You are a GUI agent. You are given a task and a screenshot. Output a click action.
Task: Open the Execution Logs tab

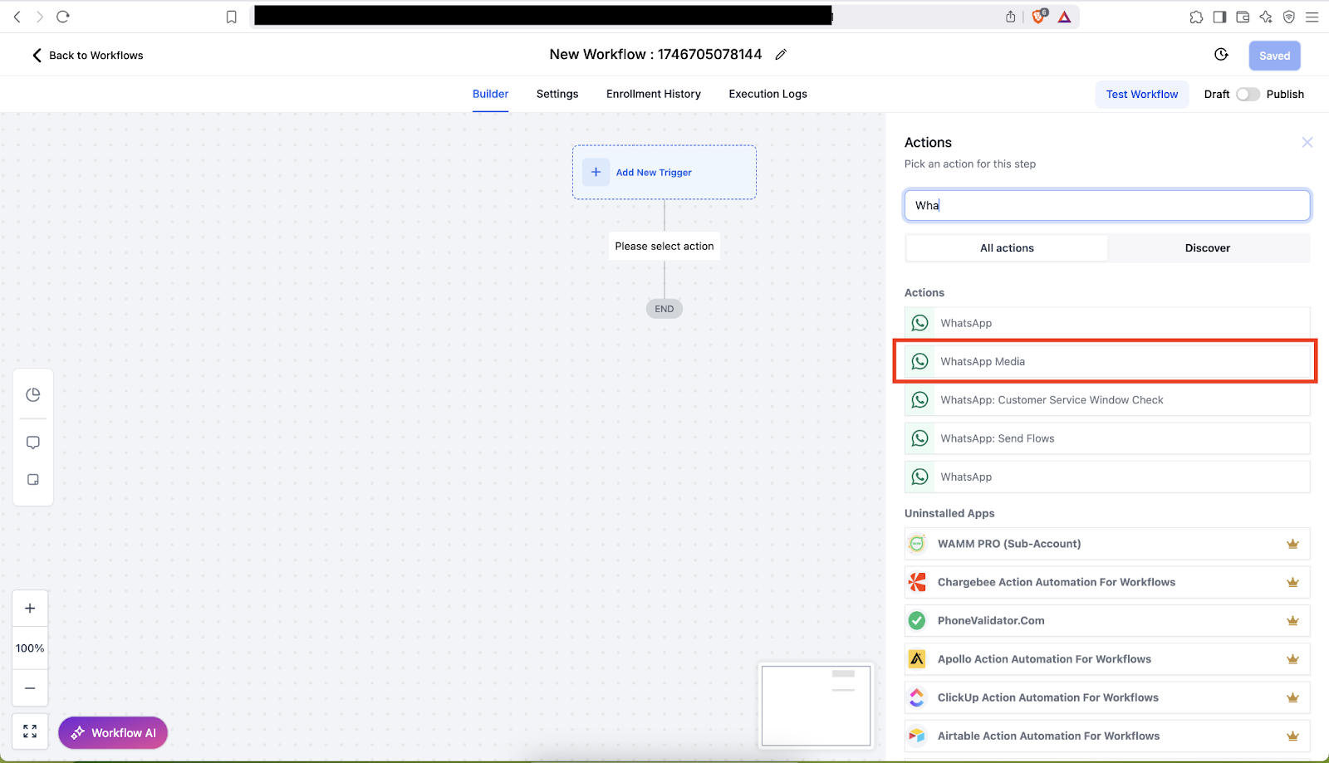click(x=768, y=94)
